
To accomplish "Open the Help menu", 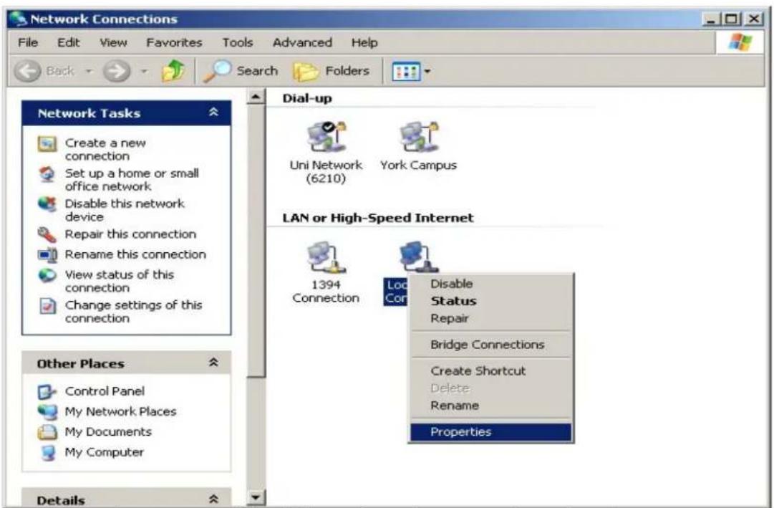I will 364,42.
